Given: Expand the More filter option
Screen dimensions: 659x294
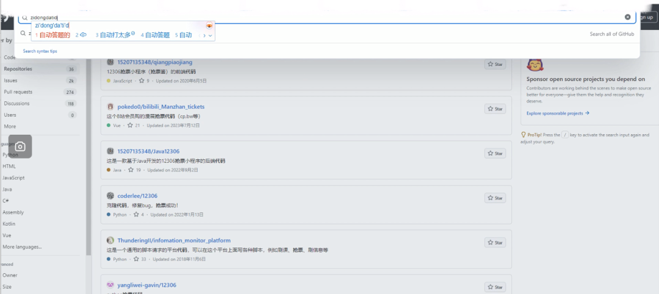Looking at the screenshot, I should (x=10, y=126).
